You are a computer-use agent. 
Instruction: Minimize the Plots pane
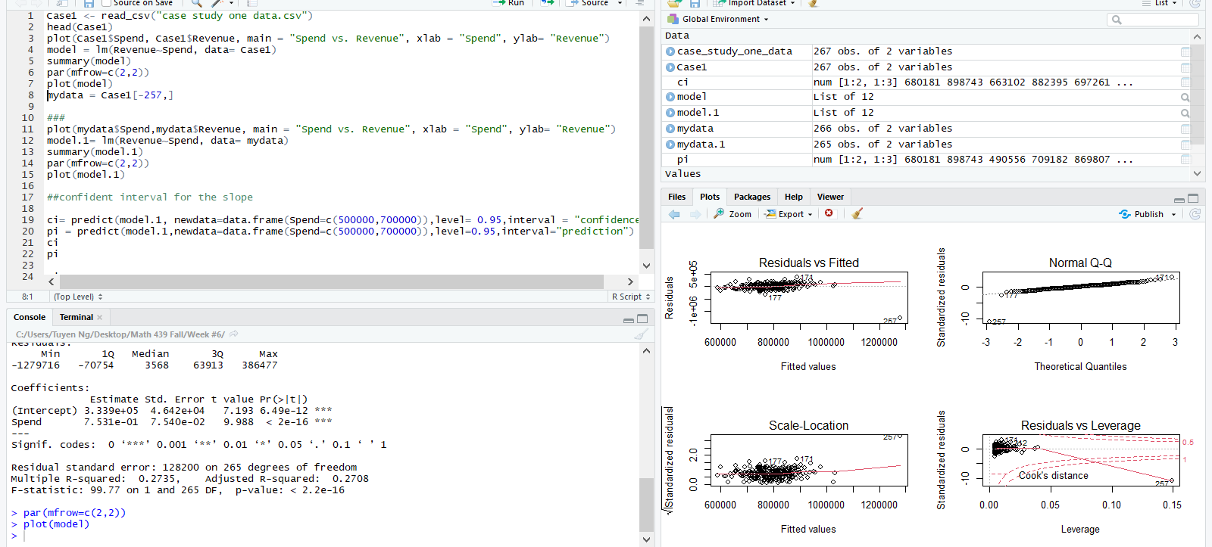coord(1179,200)
